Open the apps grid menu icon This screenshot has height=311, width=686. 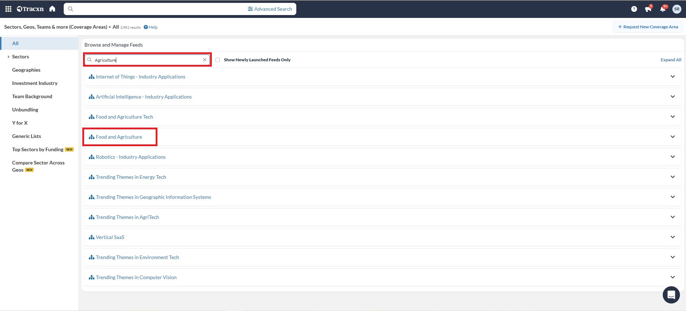(x=8, y=9)
